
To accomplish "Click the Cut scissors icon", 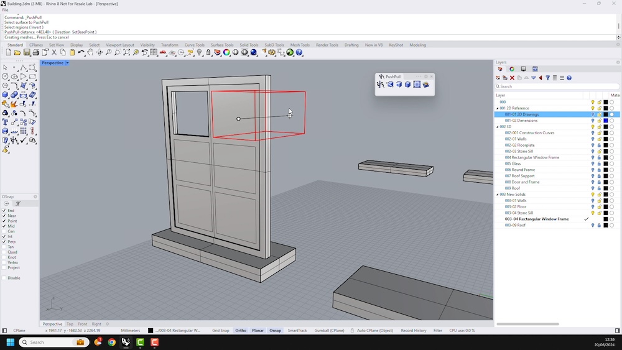I will [54, 52].
